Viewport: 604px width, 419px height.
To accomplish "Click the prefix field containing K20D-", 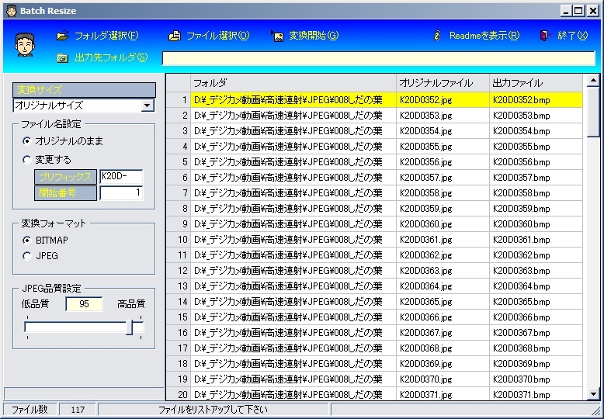I will coord(121,177).
